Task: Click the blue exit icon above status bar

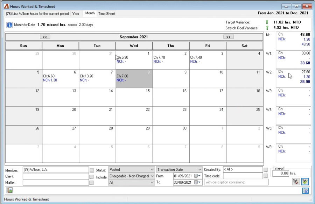Action: tap(305, 191)
